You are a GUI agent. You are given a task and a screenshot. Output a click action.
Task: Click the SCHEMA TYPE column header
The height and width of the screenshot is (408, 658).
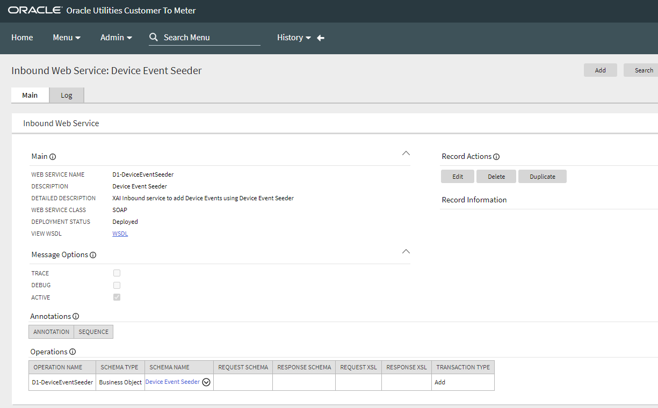(120, 367)
